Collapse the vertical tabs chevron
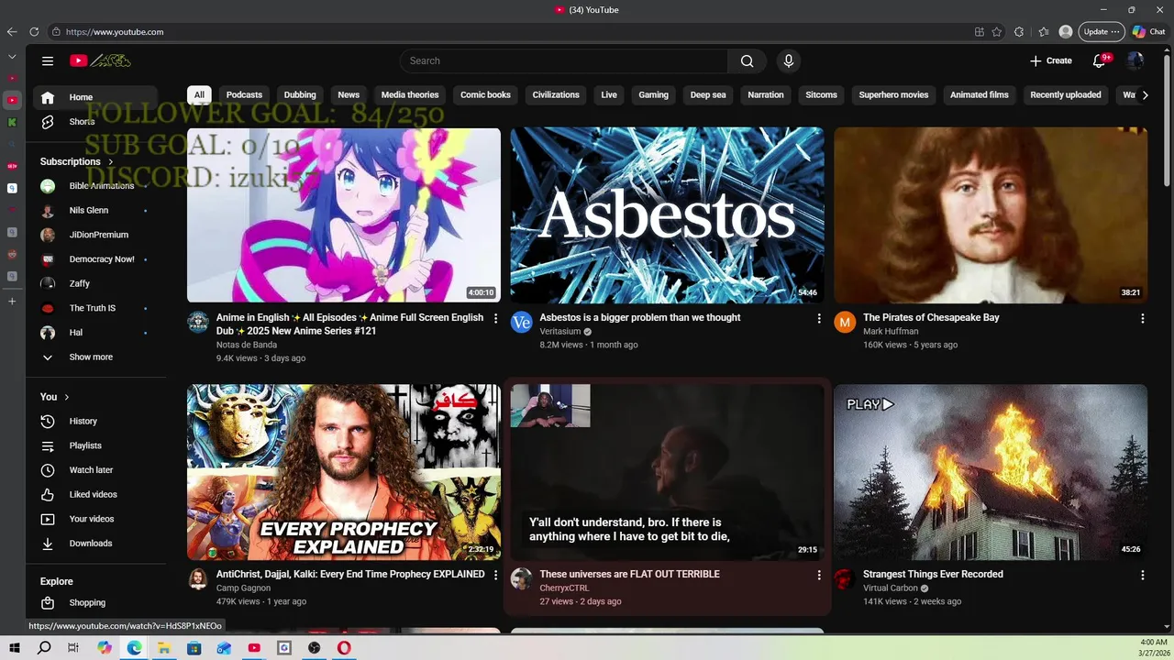Viewport: 1174px width, 660px height. 12,57
